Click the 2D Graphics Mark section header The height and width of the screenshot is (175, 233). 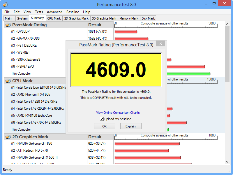(x=46, y=137)
